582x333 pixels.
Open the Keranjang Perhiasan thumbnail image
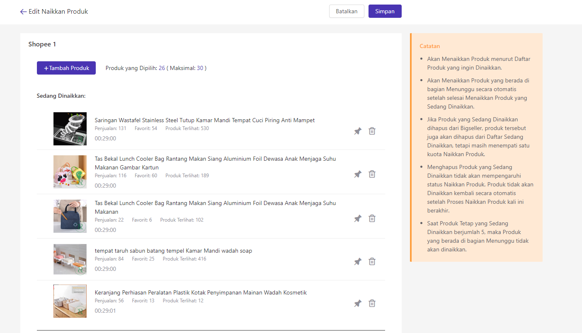(70, 301)
